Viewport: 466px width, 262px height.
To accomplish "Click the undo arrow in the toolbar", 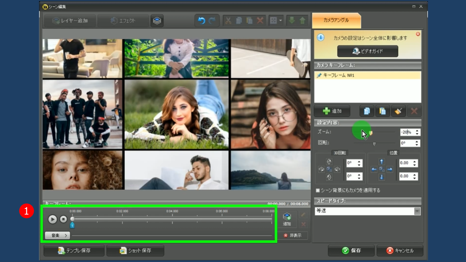I will 201,21.
